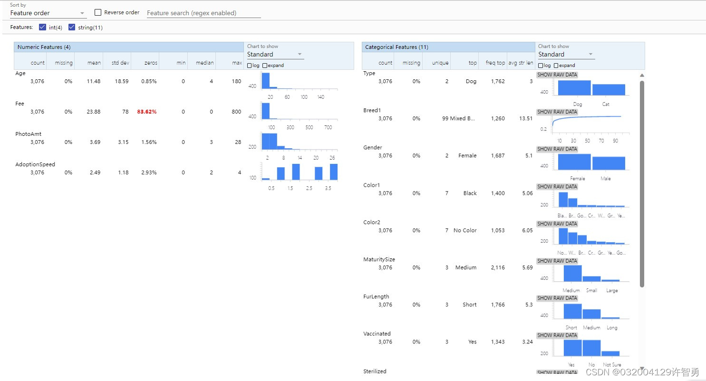Toggle log checkbox for numeric features

click(x=250, y=66)
